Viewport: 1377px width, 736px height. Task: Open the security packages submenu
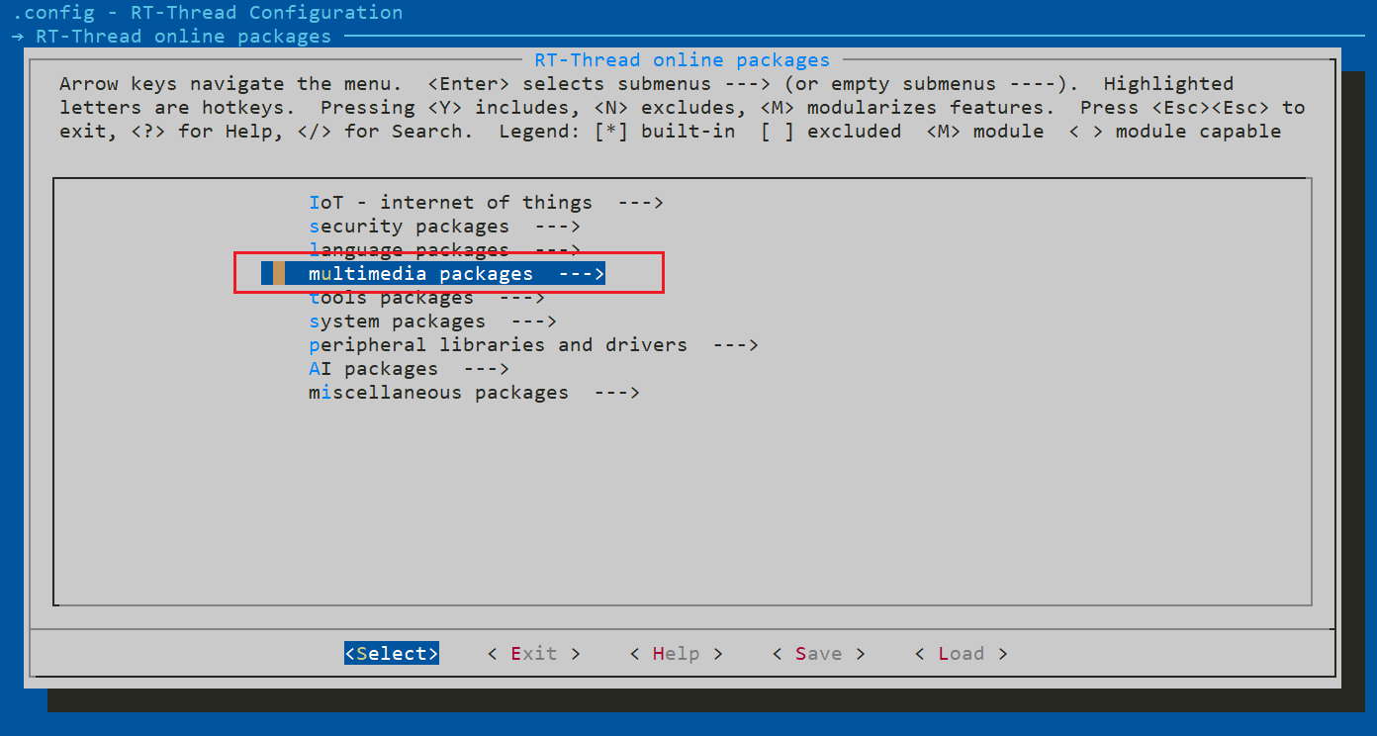click(x=444, y=227)
